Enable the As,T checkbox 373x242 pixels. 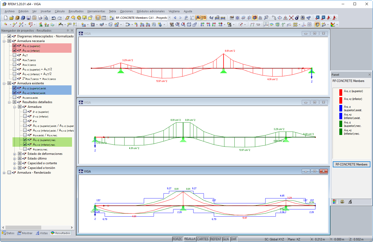coord(14,55)
